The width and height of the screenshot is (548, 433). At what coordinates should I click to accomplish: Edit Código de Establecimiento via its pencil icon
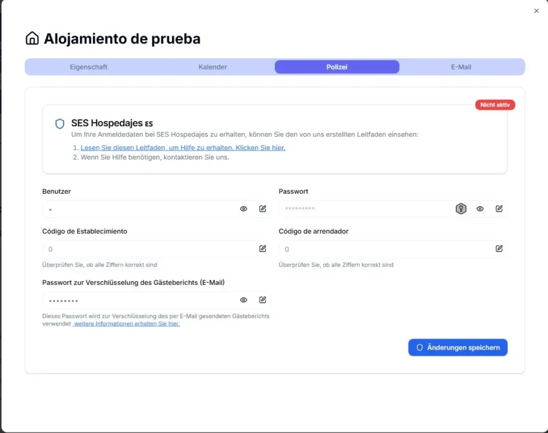(x=262, y=248)
